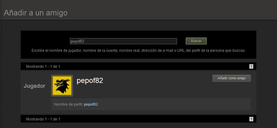277x128 pixels.
Task: Click the search box containing pepof82
Action: coord(123,41)
